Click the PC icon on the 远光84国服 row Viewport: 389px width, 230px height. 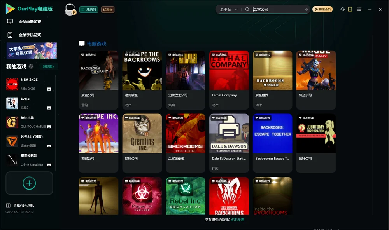pos(49,146)
